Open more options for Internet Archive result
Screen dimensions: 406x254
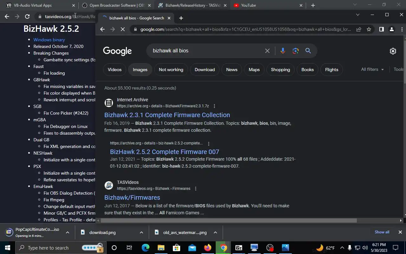coord(214,106)
